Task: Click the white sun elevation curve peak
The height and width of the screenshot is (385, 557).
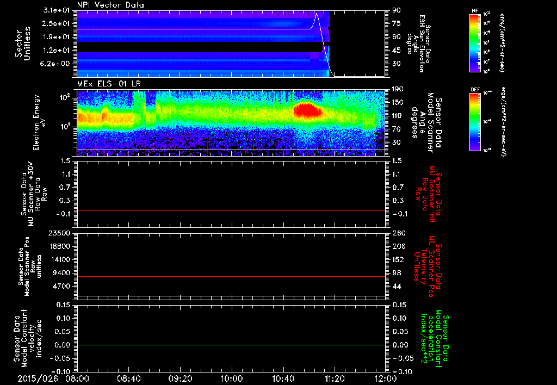Action: tap(316, 14)
